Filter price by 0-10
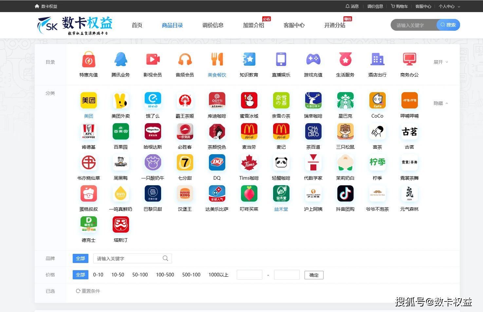Viewport: 483px width, 312px height. coord(98,275)
